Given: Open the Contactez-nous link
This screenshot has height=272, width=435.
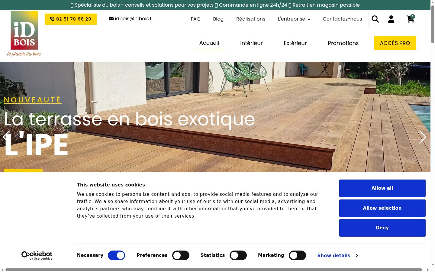Looking at the screenshot, I should pos(342,19).
